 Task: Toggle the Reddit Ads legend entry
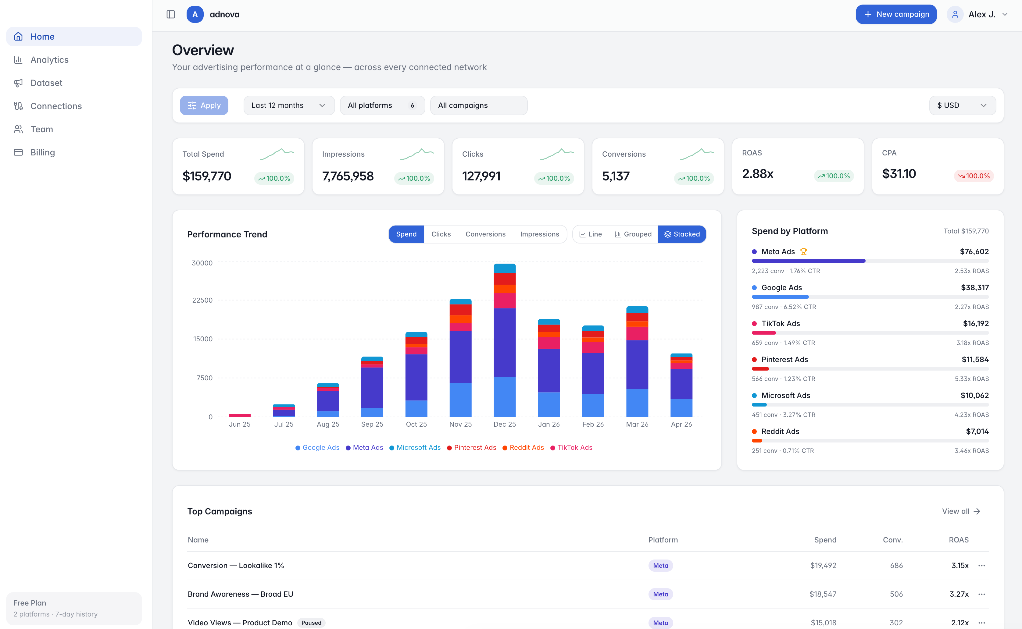coord(523,448)
